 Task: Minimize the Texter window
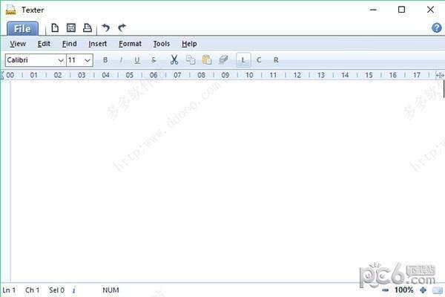pyautogui.click(x=373, y=10)
